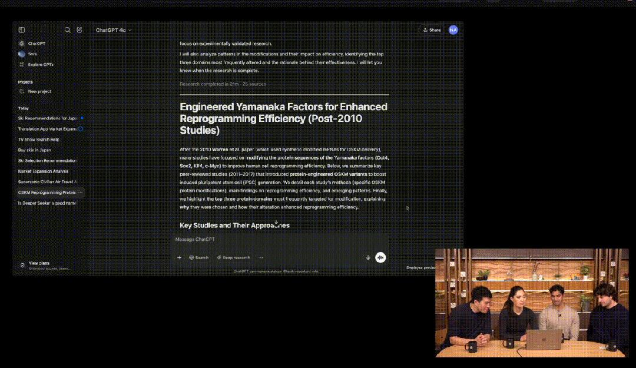Screen dimensions: 636x368
Task: Click the Key Studies and Their Approaches heading
Action: click(234, 226)
